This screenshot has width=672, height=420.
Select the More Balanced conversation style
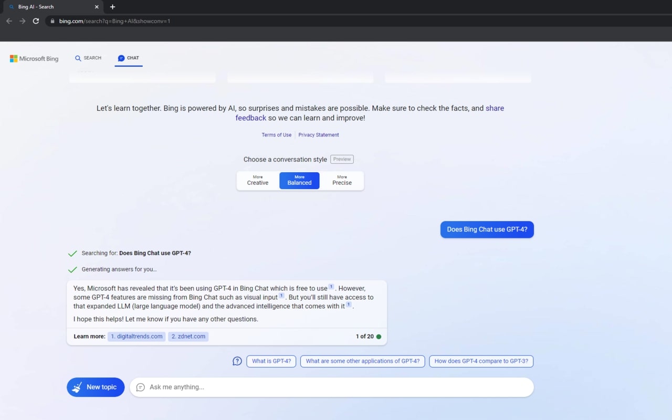pos(299,180)
